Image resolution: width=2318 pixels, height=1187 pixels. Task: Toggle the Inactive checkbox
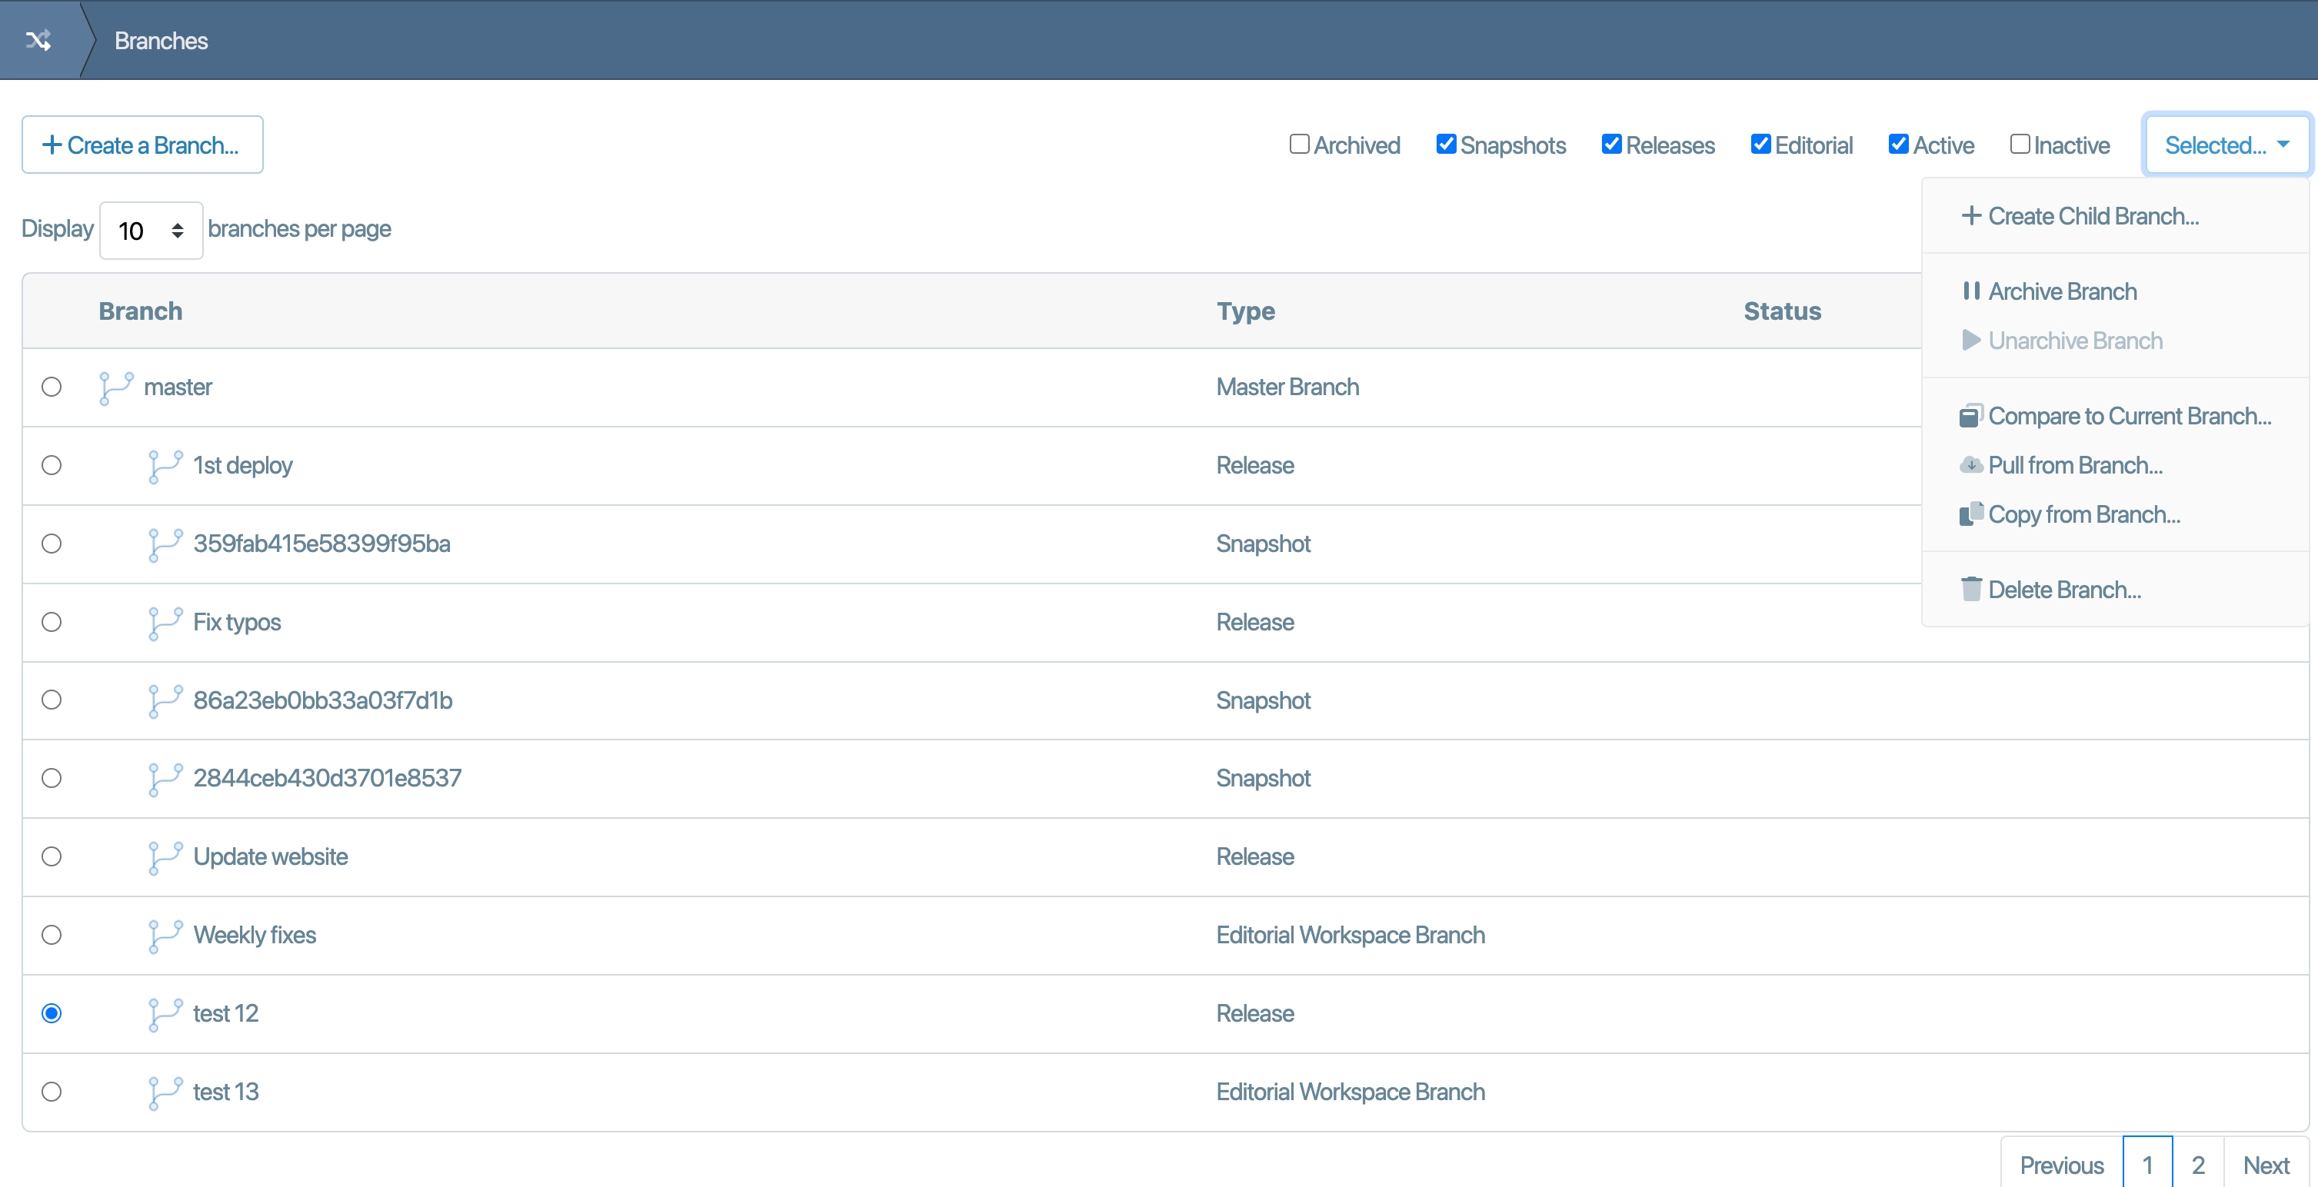click(x=2020, y=144)
